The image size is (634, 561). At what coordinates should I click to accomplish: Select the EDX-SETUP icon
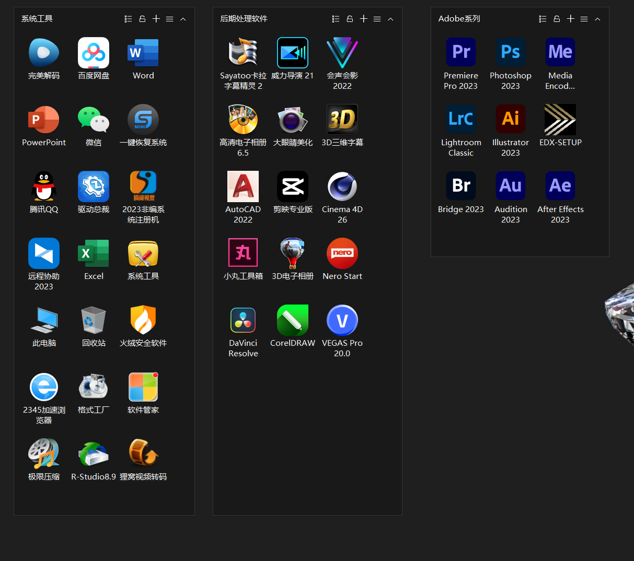[560, 120]
